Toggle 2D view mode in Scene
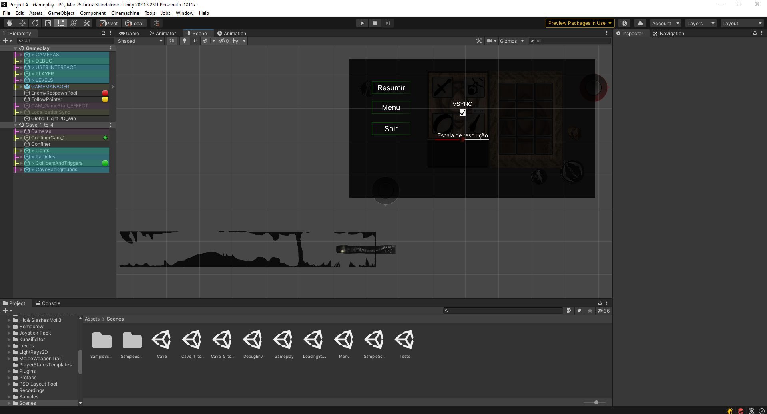 point(171,41)
